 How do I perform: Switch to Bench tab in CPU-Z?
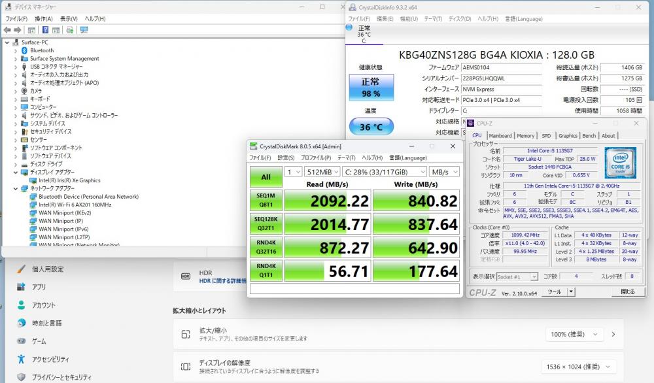pos(589,136)
